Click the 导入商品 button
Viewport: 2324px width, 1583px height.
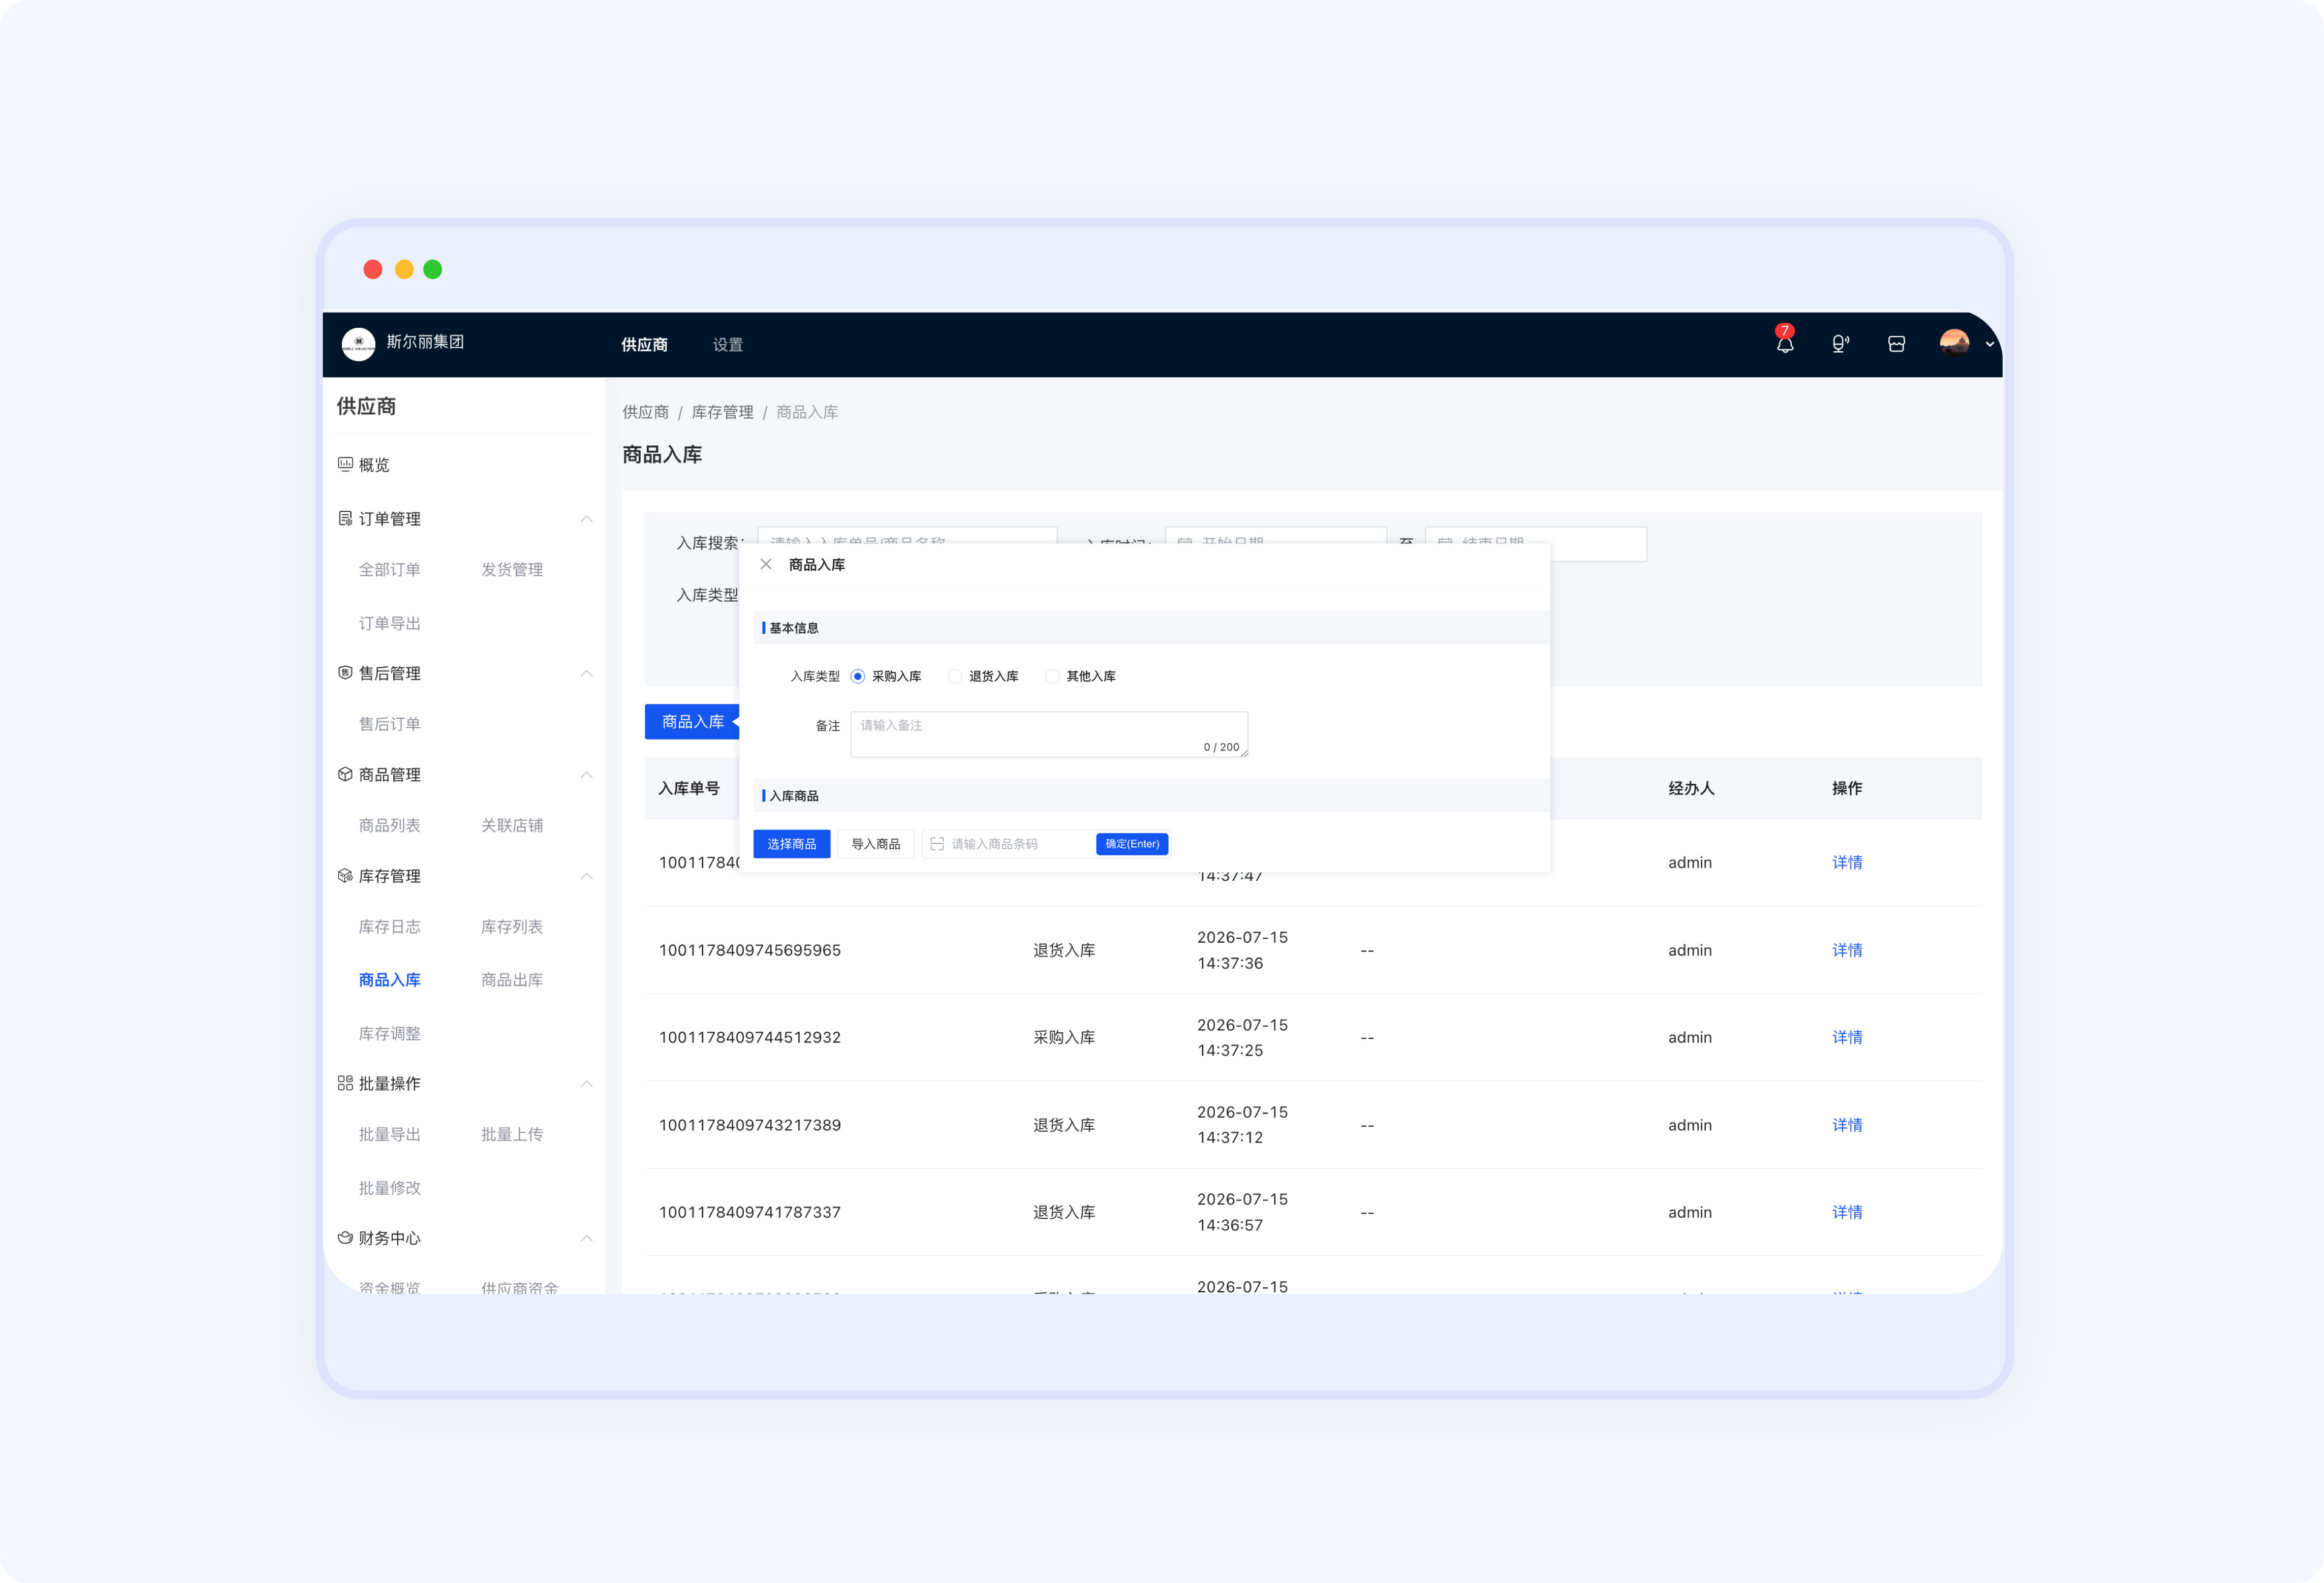[876, 845]
